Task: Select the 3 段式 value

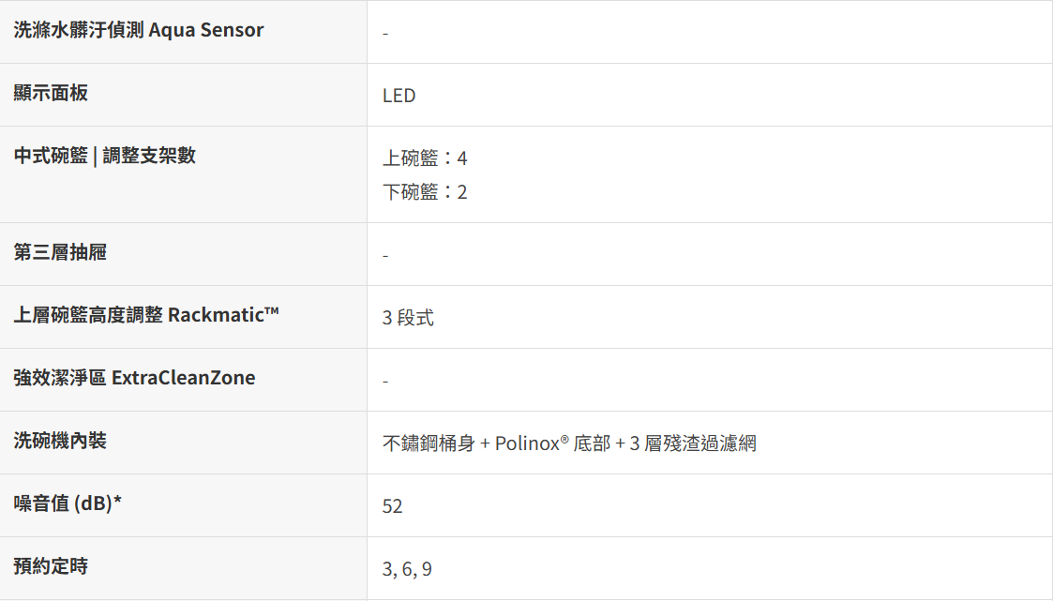Action: [x=408, y=318]
